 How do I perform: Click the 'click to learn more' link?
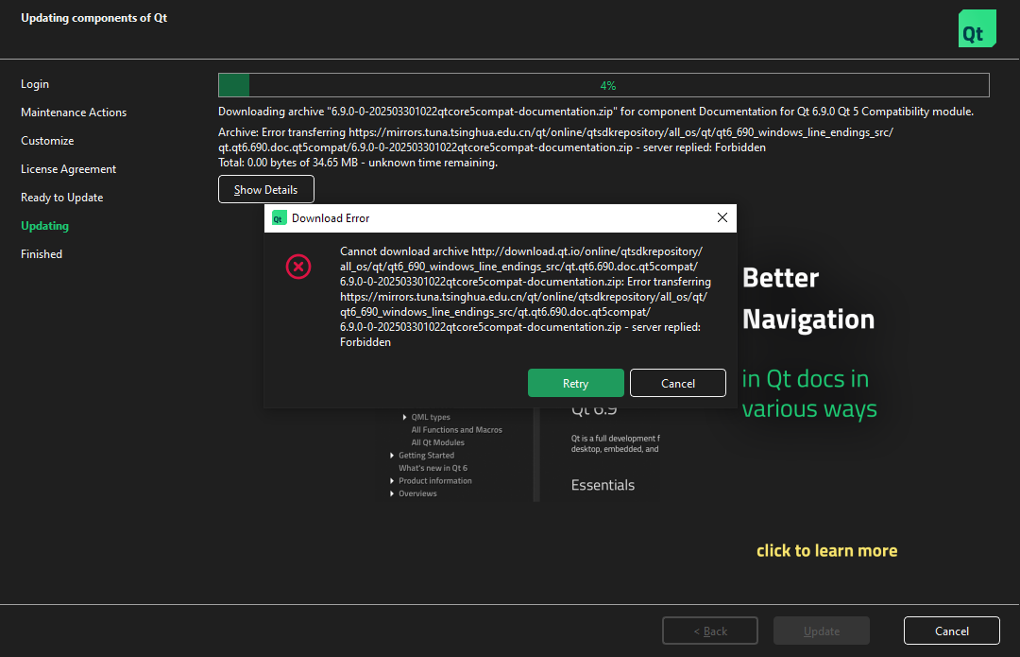(x=826, y=551)
